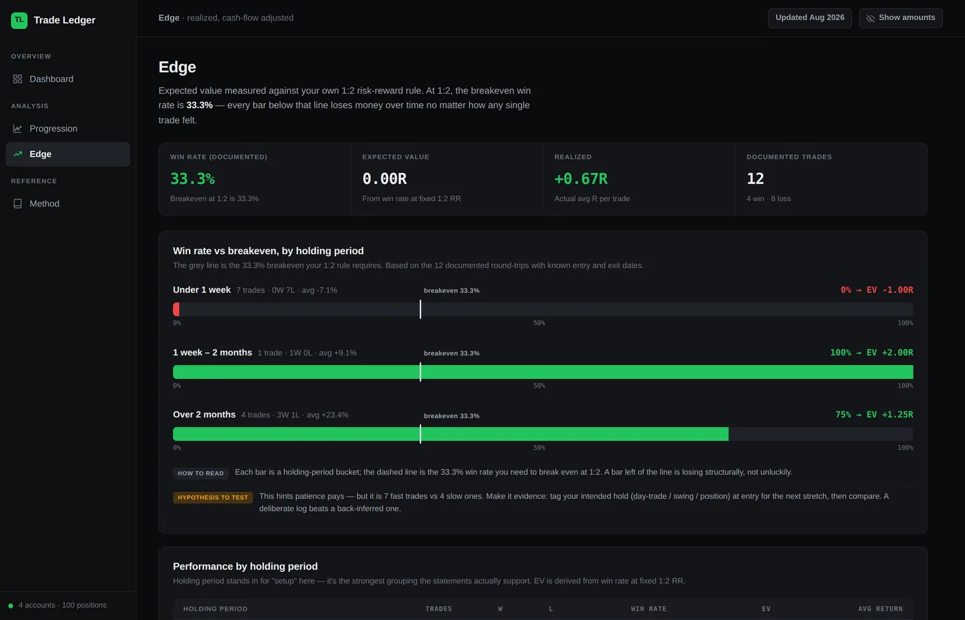Click the L column header
This screenshot has height=620, width=965.
[x=551, y=609]
